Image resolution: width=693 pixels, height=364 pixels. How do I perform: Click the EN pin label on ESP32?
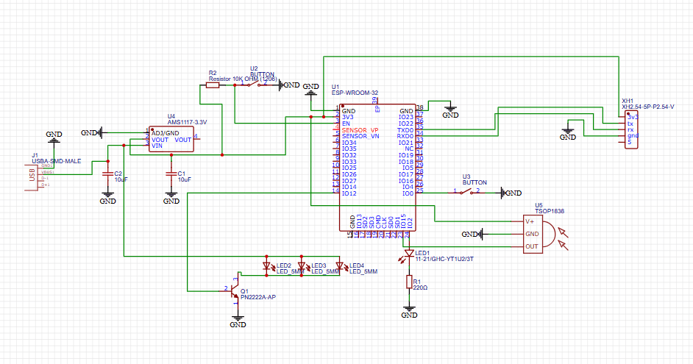tap(346, 124)
